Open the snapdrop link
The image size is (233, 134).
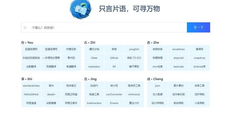tap(200, 58)
